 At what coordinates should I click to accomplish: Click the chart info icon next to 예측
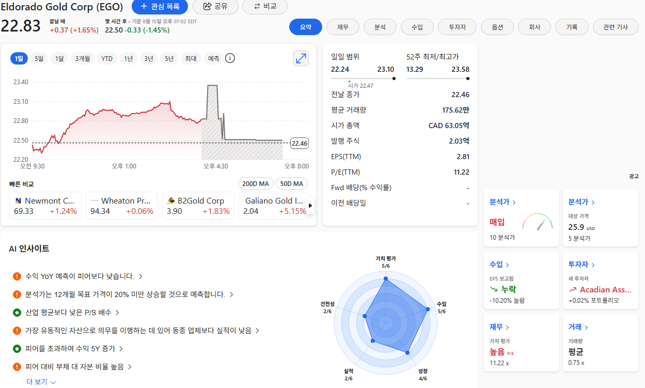pos(230,58)
